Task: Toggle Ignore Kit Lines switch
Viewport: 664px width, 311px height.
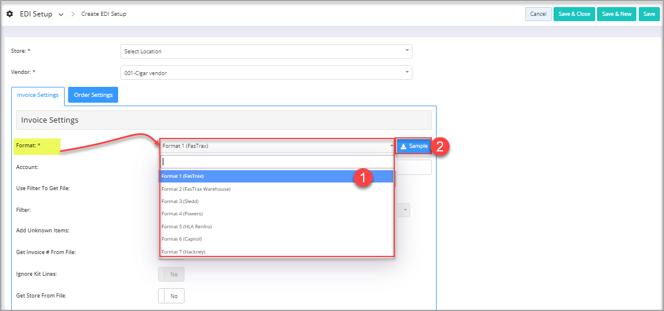Action: pos(171,274)
